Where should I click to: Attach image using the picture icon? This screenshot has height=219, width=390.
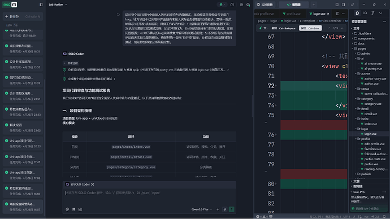(x=80, y=209)
